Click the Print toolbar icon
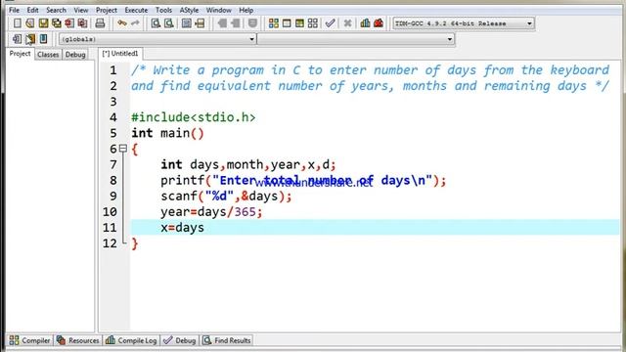Image resolution: width=626 pixels, height=352 pixels. pyautogui.click(x=100, y=23)
